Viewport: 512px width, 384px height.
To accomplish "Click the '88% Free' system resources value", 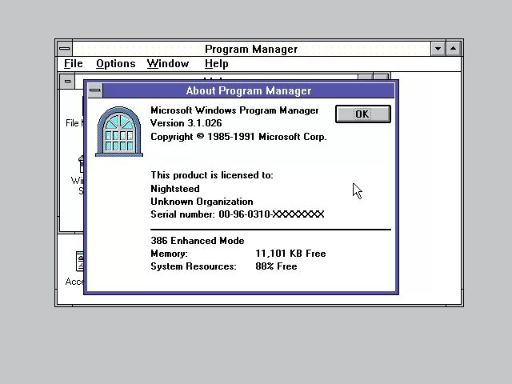I will 276,266.
